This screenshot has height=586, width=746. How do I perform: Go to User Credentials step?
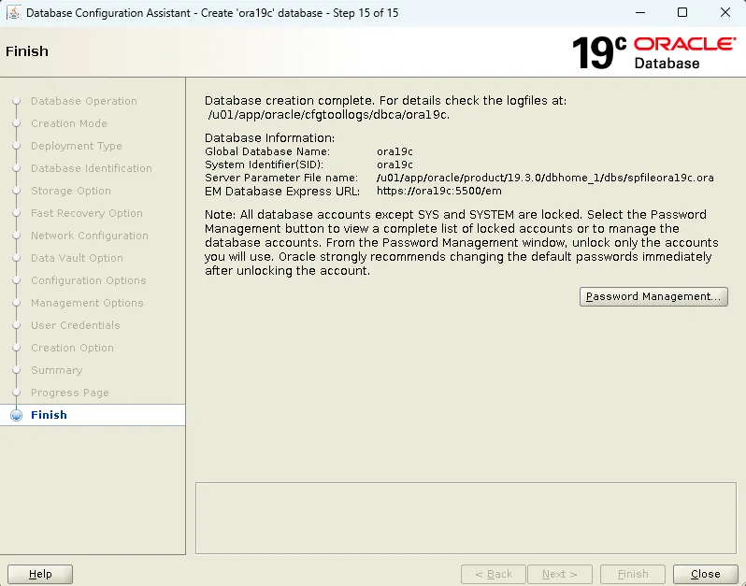coord(76,325)
